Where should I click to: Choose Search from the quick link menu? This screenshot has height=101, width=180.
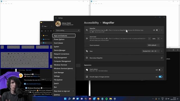click(64, 84)
